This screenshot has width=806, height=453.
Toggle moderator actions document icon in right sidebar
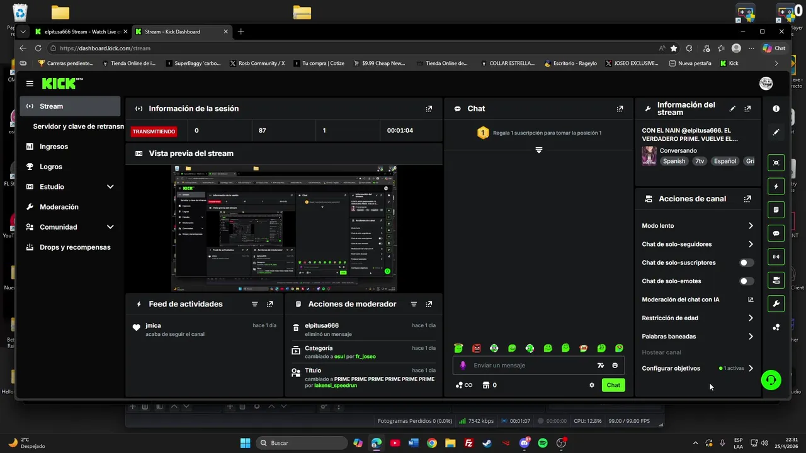(x=776, y=210)
